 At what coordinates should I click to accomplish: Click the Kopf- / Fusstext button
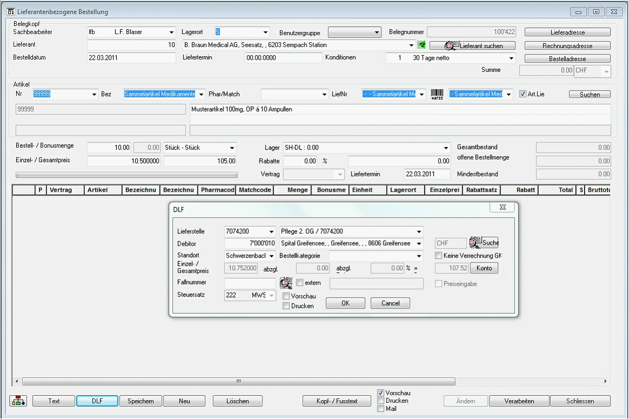pos(337,401)
